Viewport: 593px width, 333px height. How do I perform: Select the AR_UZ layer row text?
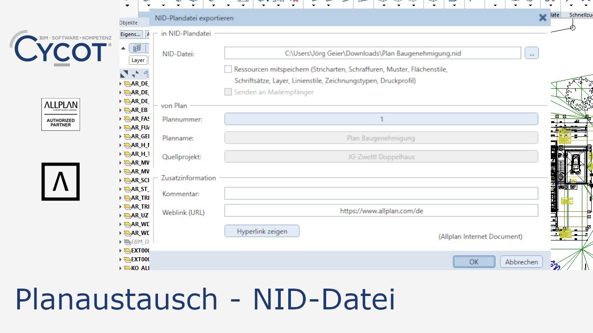[140, 216]
